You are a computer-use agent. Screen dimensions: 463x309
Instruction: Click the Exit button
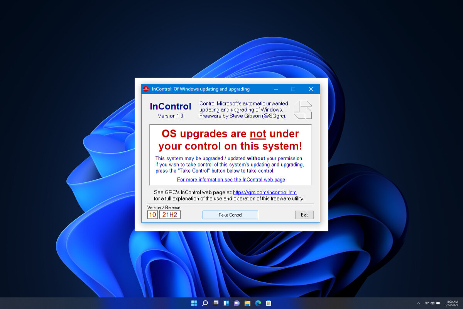304,215
